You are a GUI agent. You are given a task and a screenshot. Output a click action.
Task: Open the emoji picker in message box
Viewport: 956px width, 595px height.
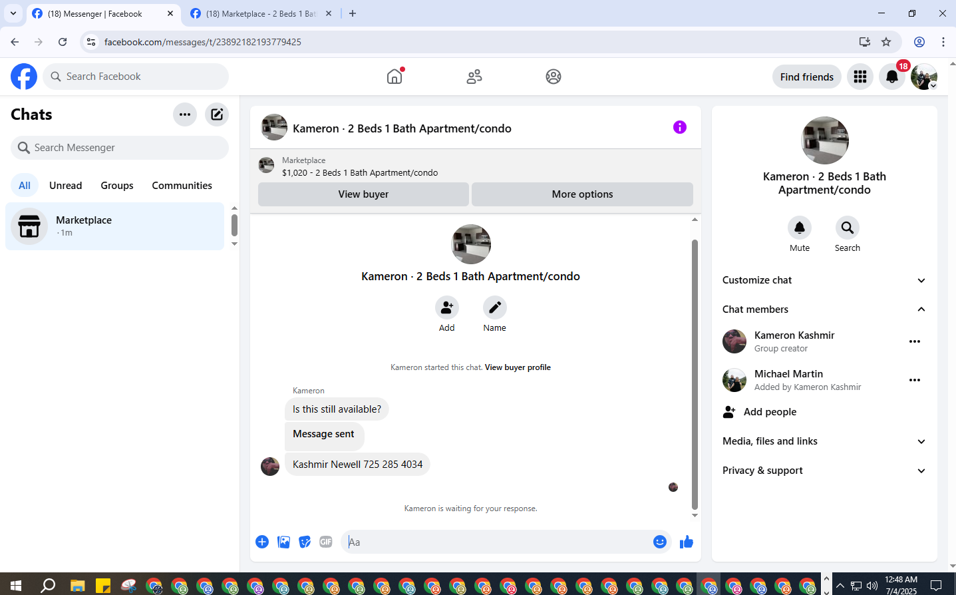[x=660, y=542]
